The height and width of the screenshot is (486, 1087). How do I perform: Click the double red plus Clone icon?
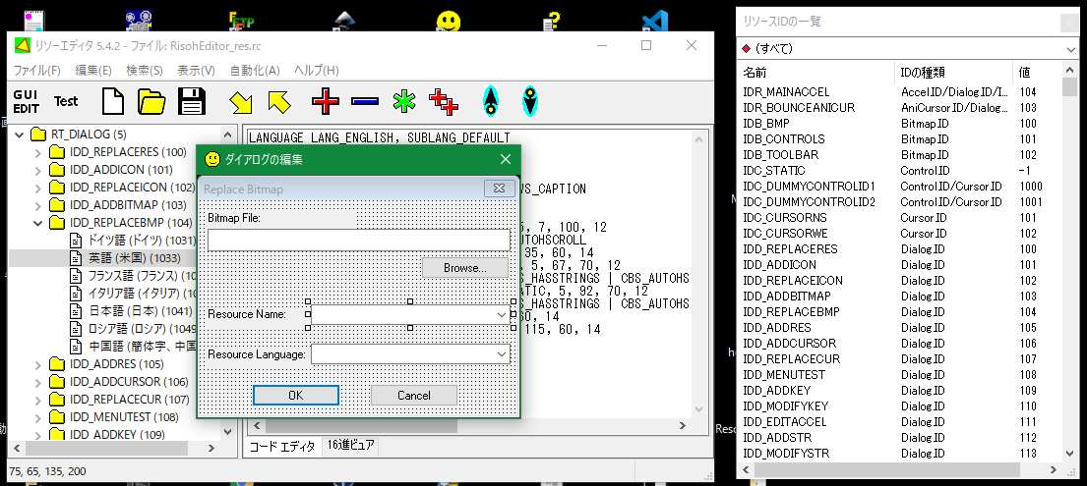[445, 101]
